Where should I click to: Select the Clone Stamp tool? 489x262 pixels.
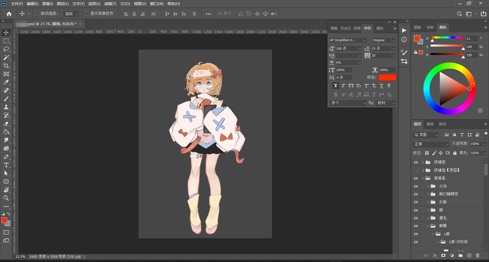6,107
